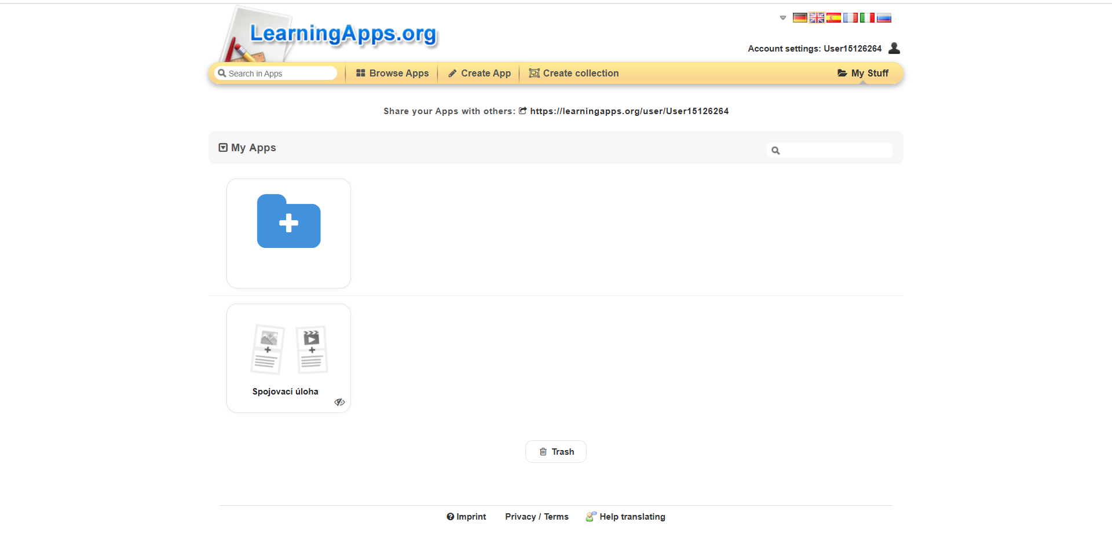Switch to Russian flag language
Viewport: 1112px width, 537px height.
coord(884,18)
